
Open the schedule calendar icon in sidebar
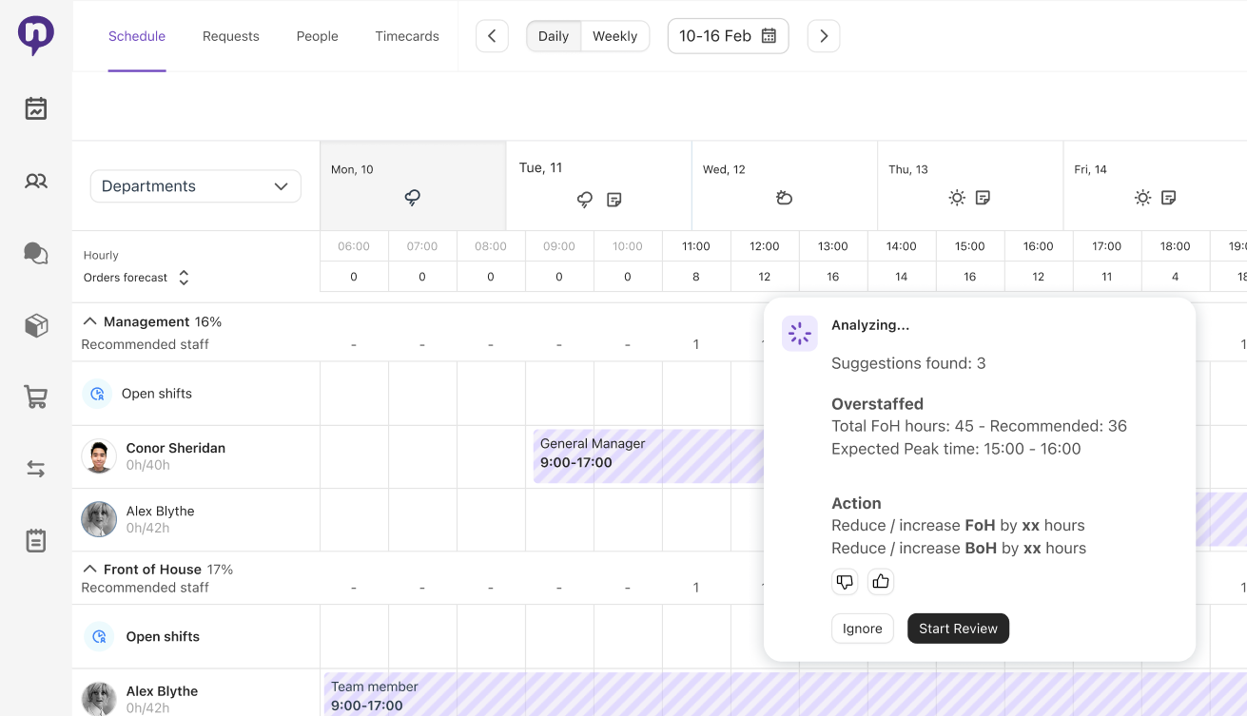[36, 108]
